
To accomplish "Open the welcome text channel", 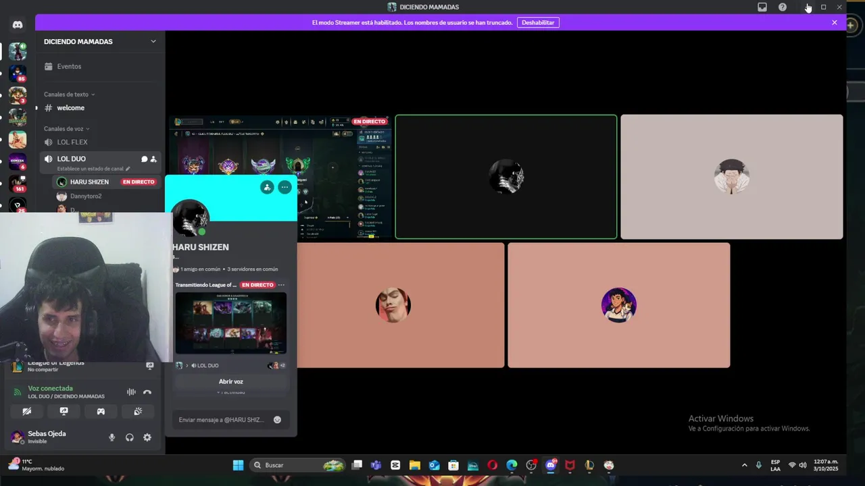I will pyautogui.click(x=100, y=108).
